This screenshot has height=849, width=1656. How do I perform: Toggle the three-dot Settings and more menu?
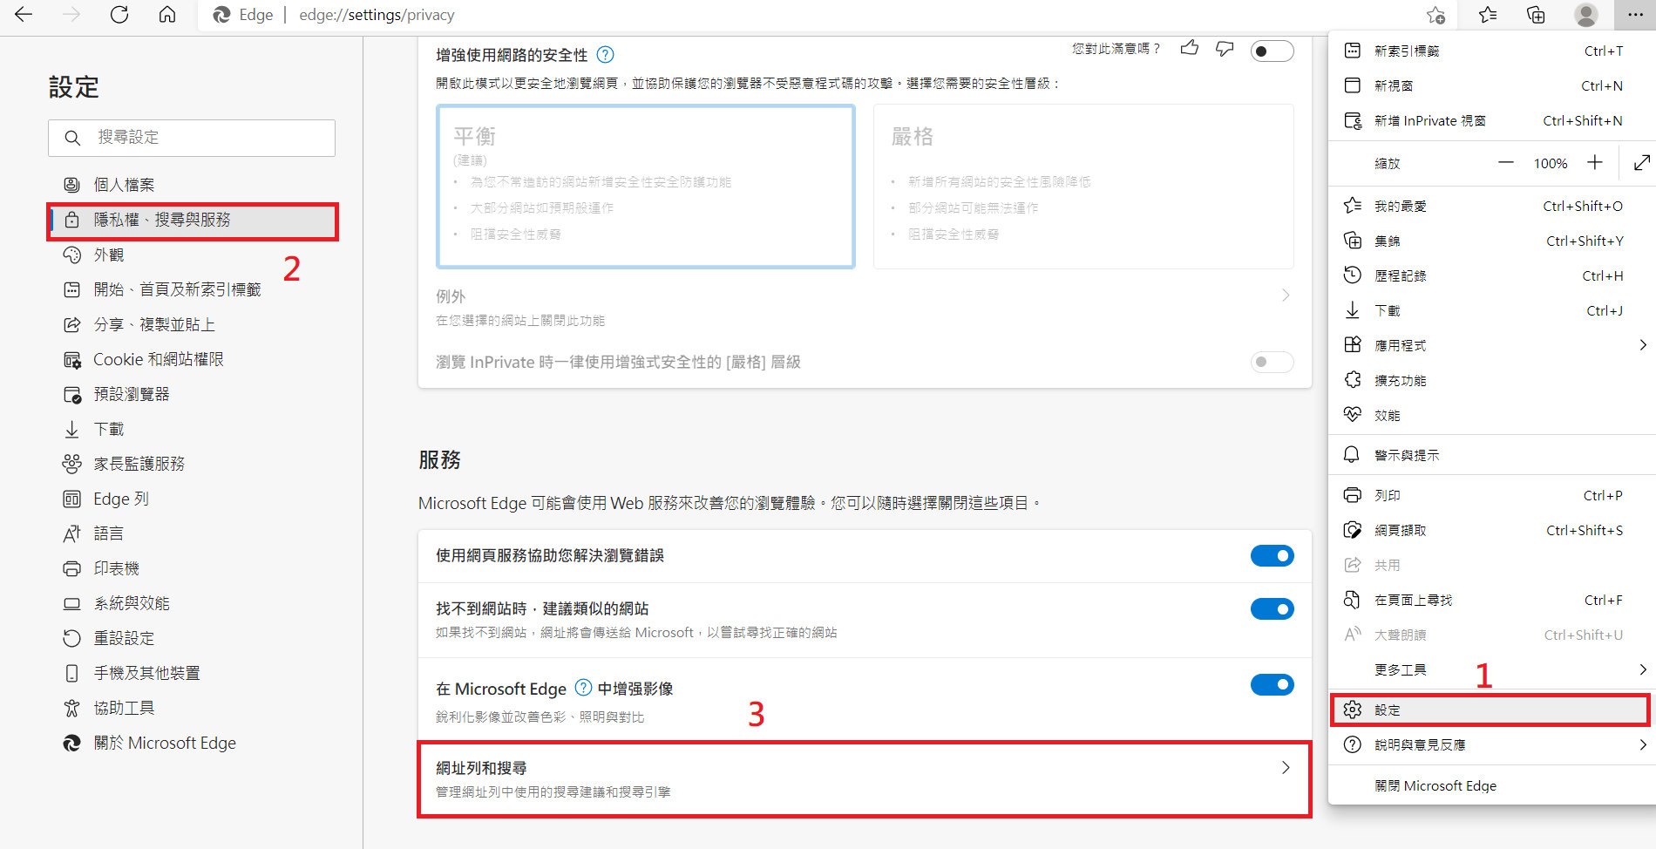(1634, 15)
